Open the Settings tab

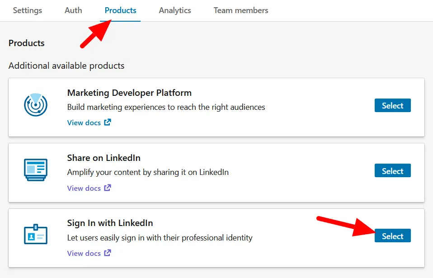click(28, 10)
